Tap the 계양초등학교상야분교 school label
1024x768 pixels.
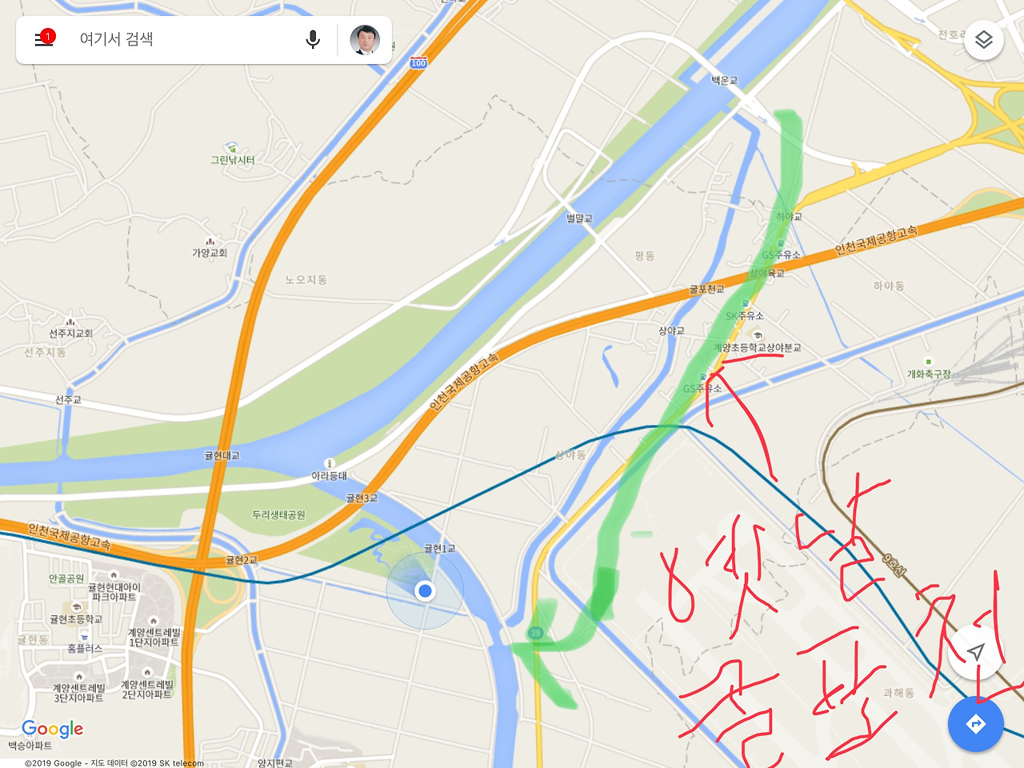pyautogui.click(x=757, y=347)
